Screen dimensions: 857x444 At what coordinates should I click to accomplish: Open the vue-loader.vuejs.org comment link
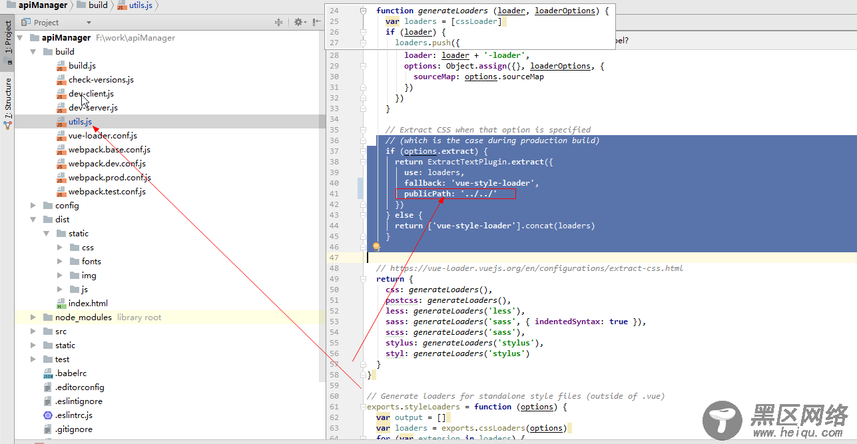537,268
